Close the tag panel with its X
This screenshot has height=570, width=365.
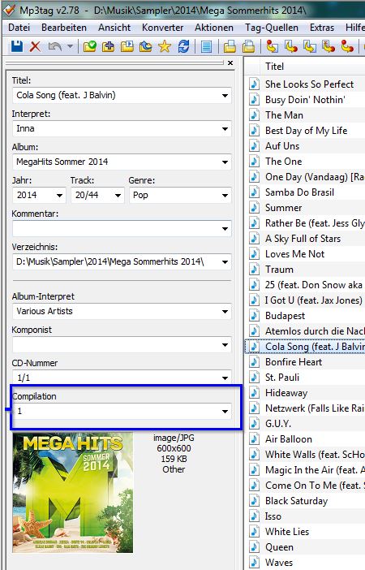coord(230,63)
